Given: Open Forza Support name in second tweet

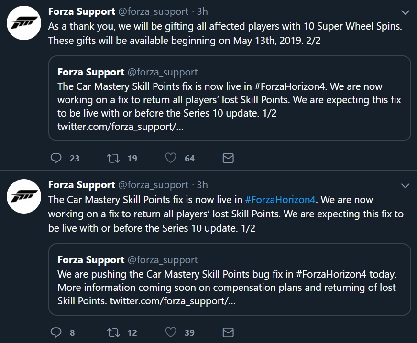Looking at the screenshot, I should pyautogui.click(x=82, y=185).
